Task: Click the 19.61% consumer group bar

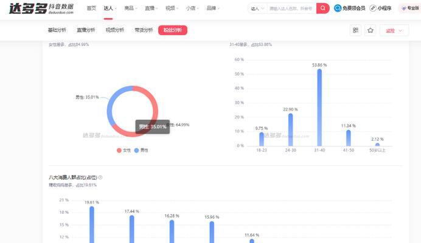Action: pos(92,225)
